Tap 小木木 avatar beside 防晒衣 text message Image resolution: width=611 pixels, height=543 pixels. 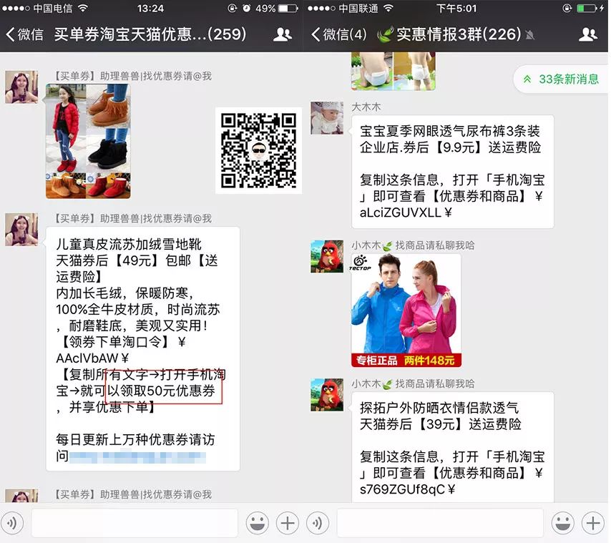327,395
